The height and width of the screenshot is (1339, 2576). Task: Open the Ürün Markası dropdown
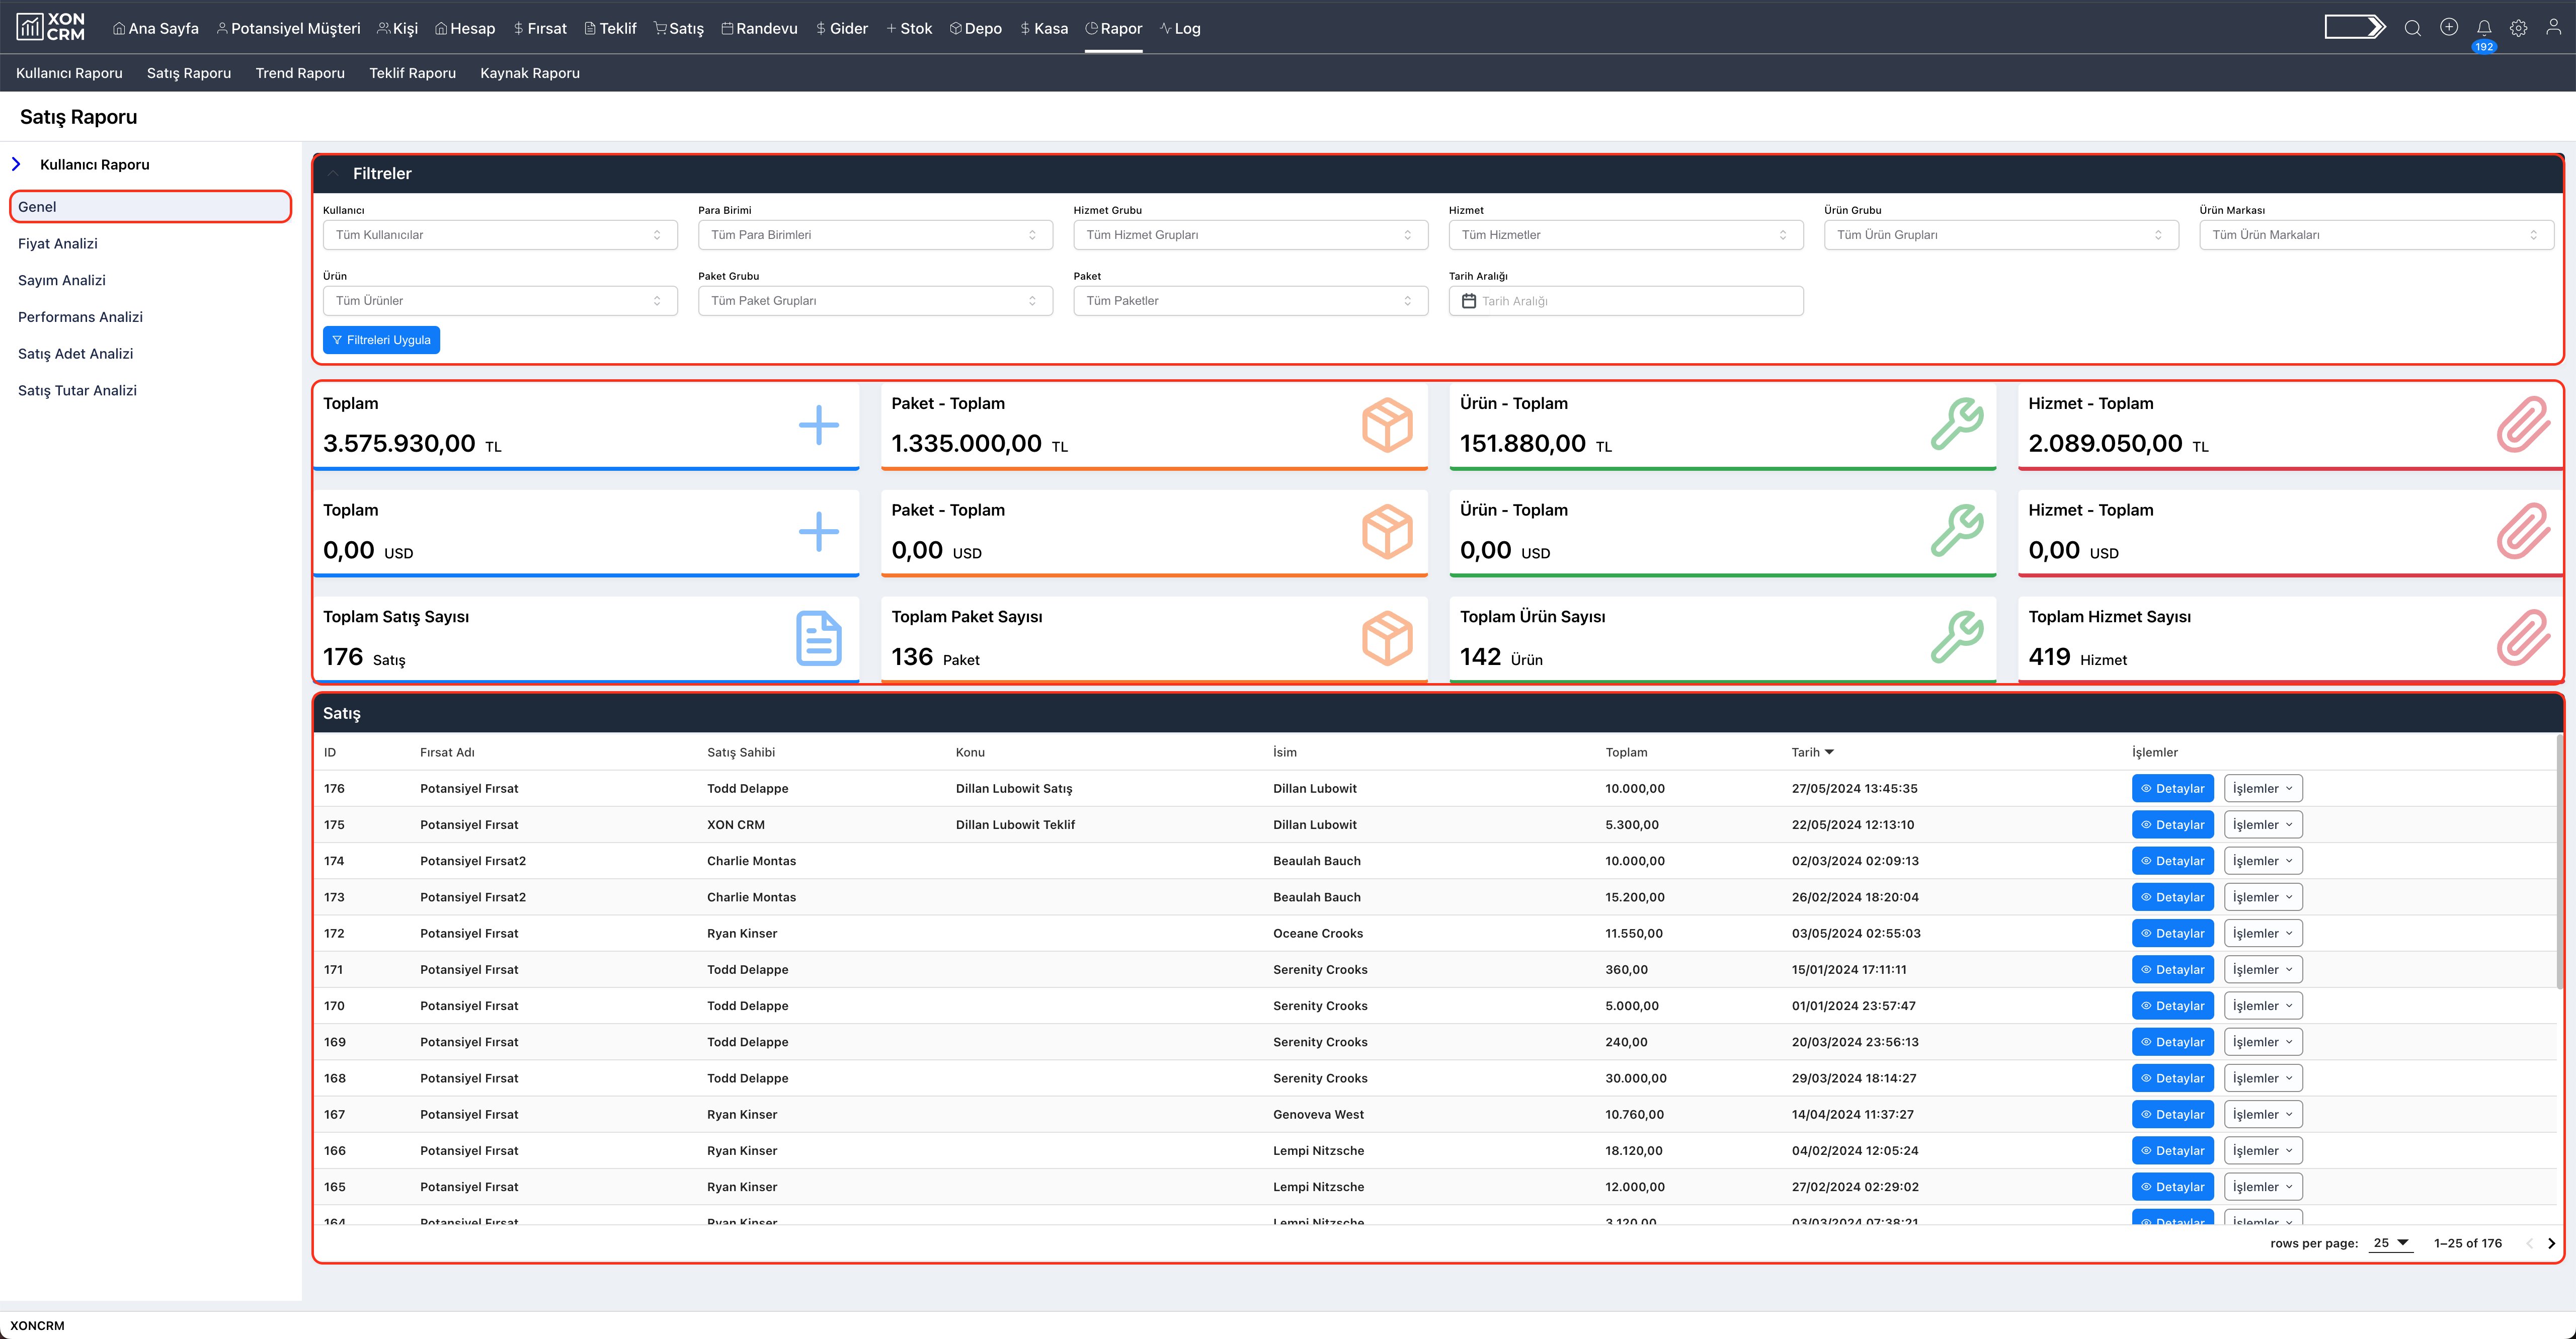(2376, 235)
